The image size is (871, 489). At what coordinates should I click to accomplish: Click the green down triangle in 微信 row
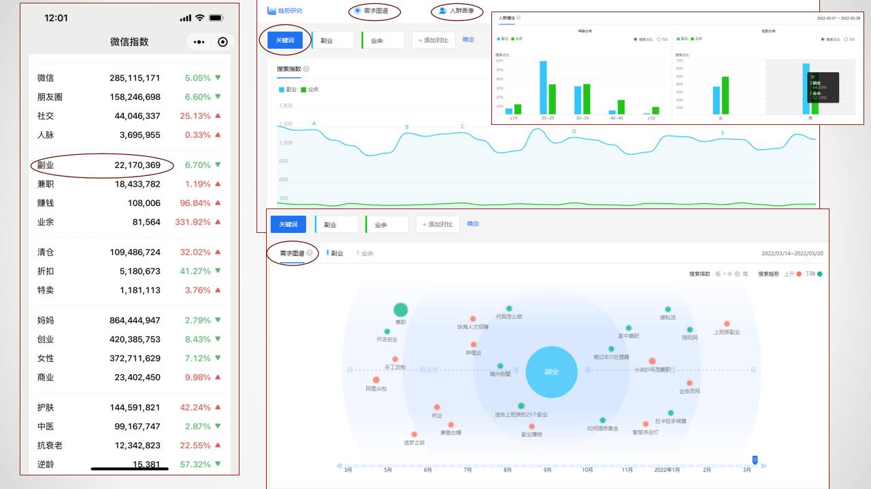[x=218, y=77]
